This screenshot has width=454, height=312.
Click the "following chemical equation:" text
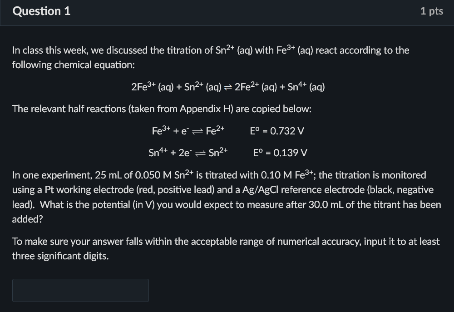tap(74, 64)
